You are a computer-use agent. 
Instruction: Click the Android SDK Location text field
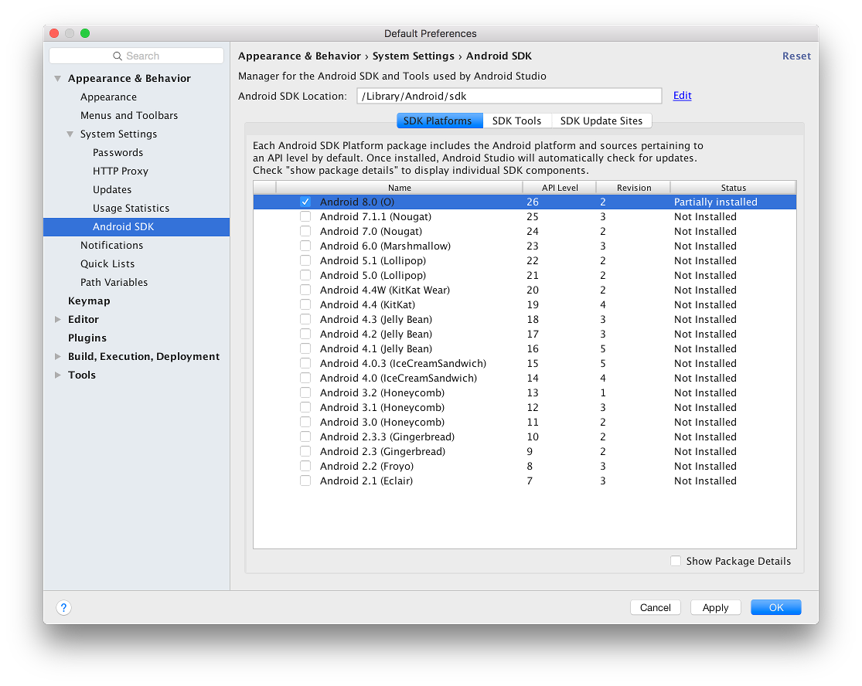tap(509, 96)
